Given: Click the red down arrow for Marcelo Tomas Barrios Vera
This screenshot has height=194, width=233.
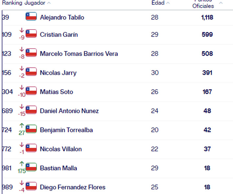Looking at the screenshot, I should click(22, 49).
